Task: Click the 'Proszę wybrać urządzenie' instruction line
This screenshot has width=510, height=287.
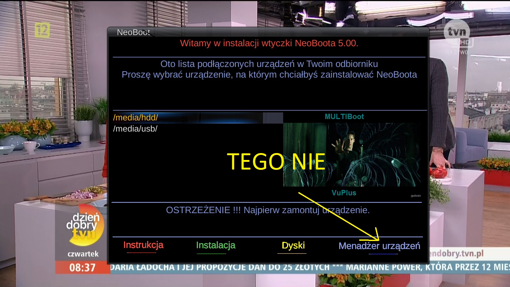Action: tap(269, 75)
